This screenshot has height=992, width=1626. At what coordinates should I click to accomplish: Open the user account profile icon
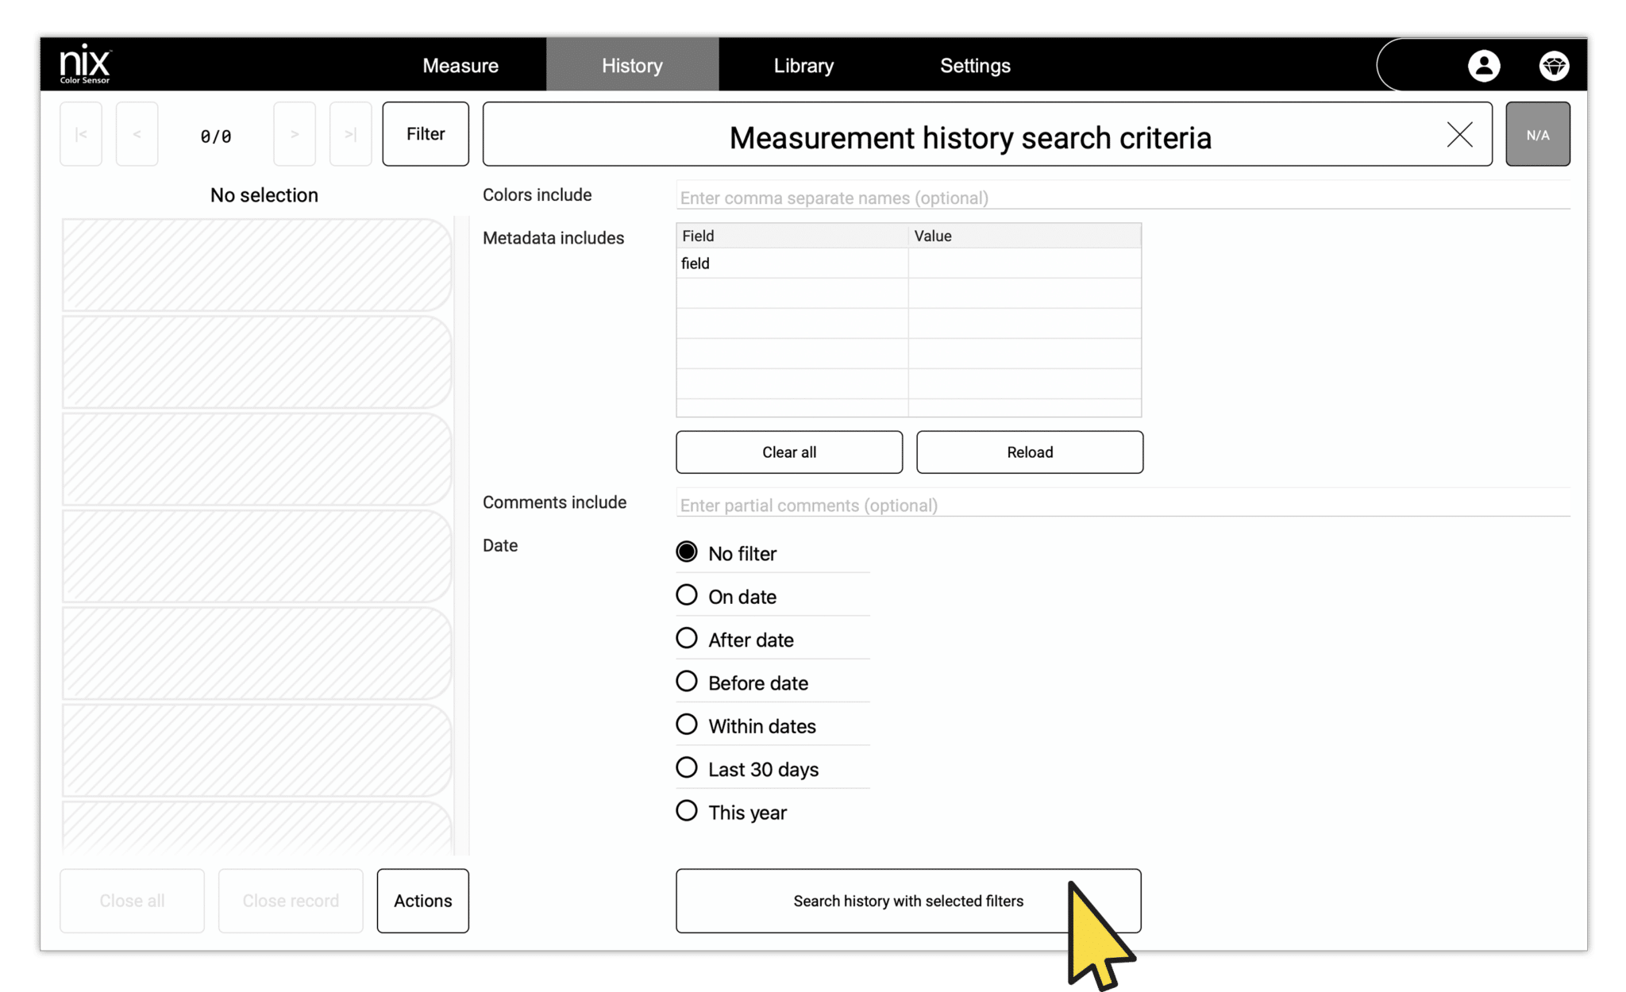click(1483, 66)
